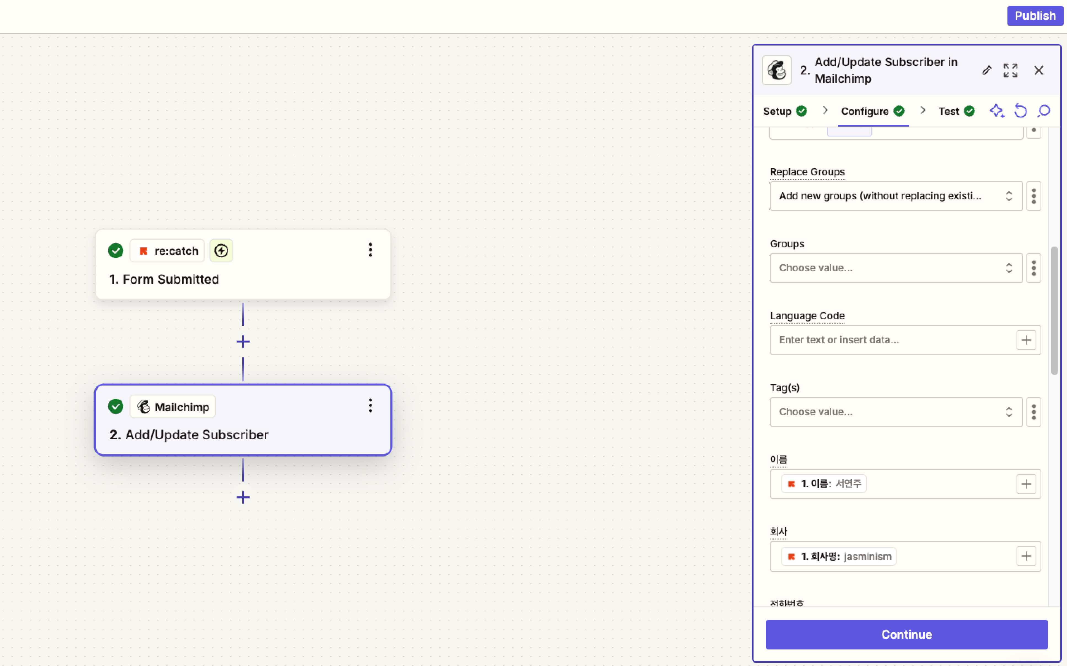Click the panel's vertical scrollbar

pos(1054,311)
